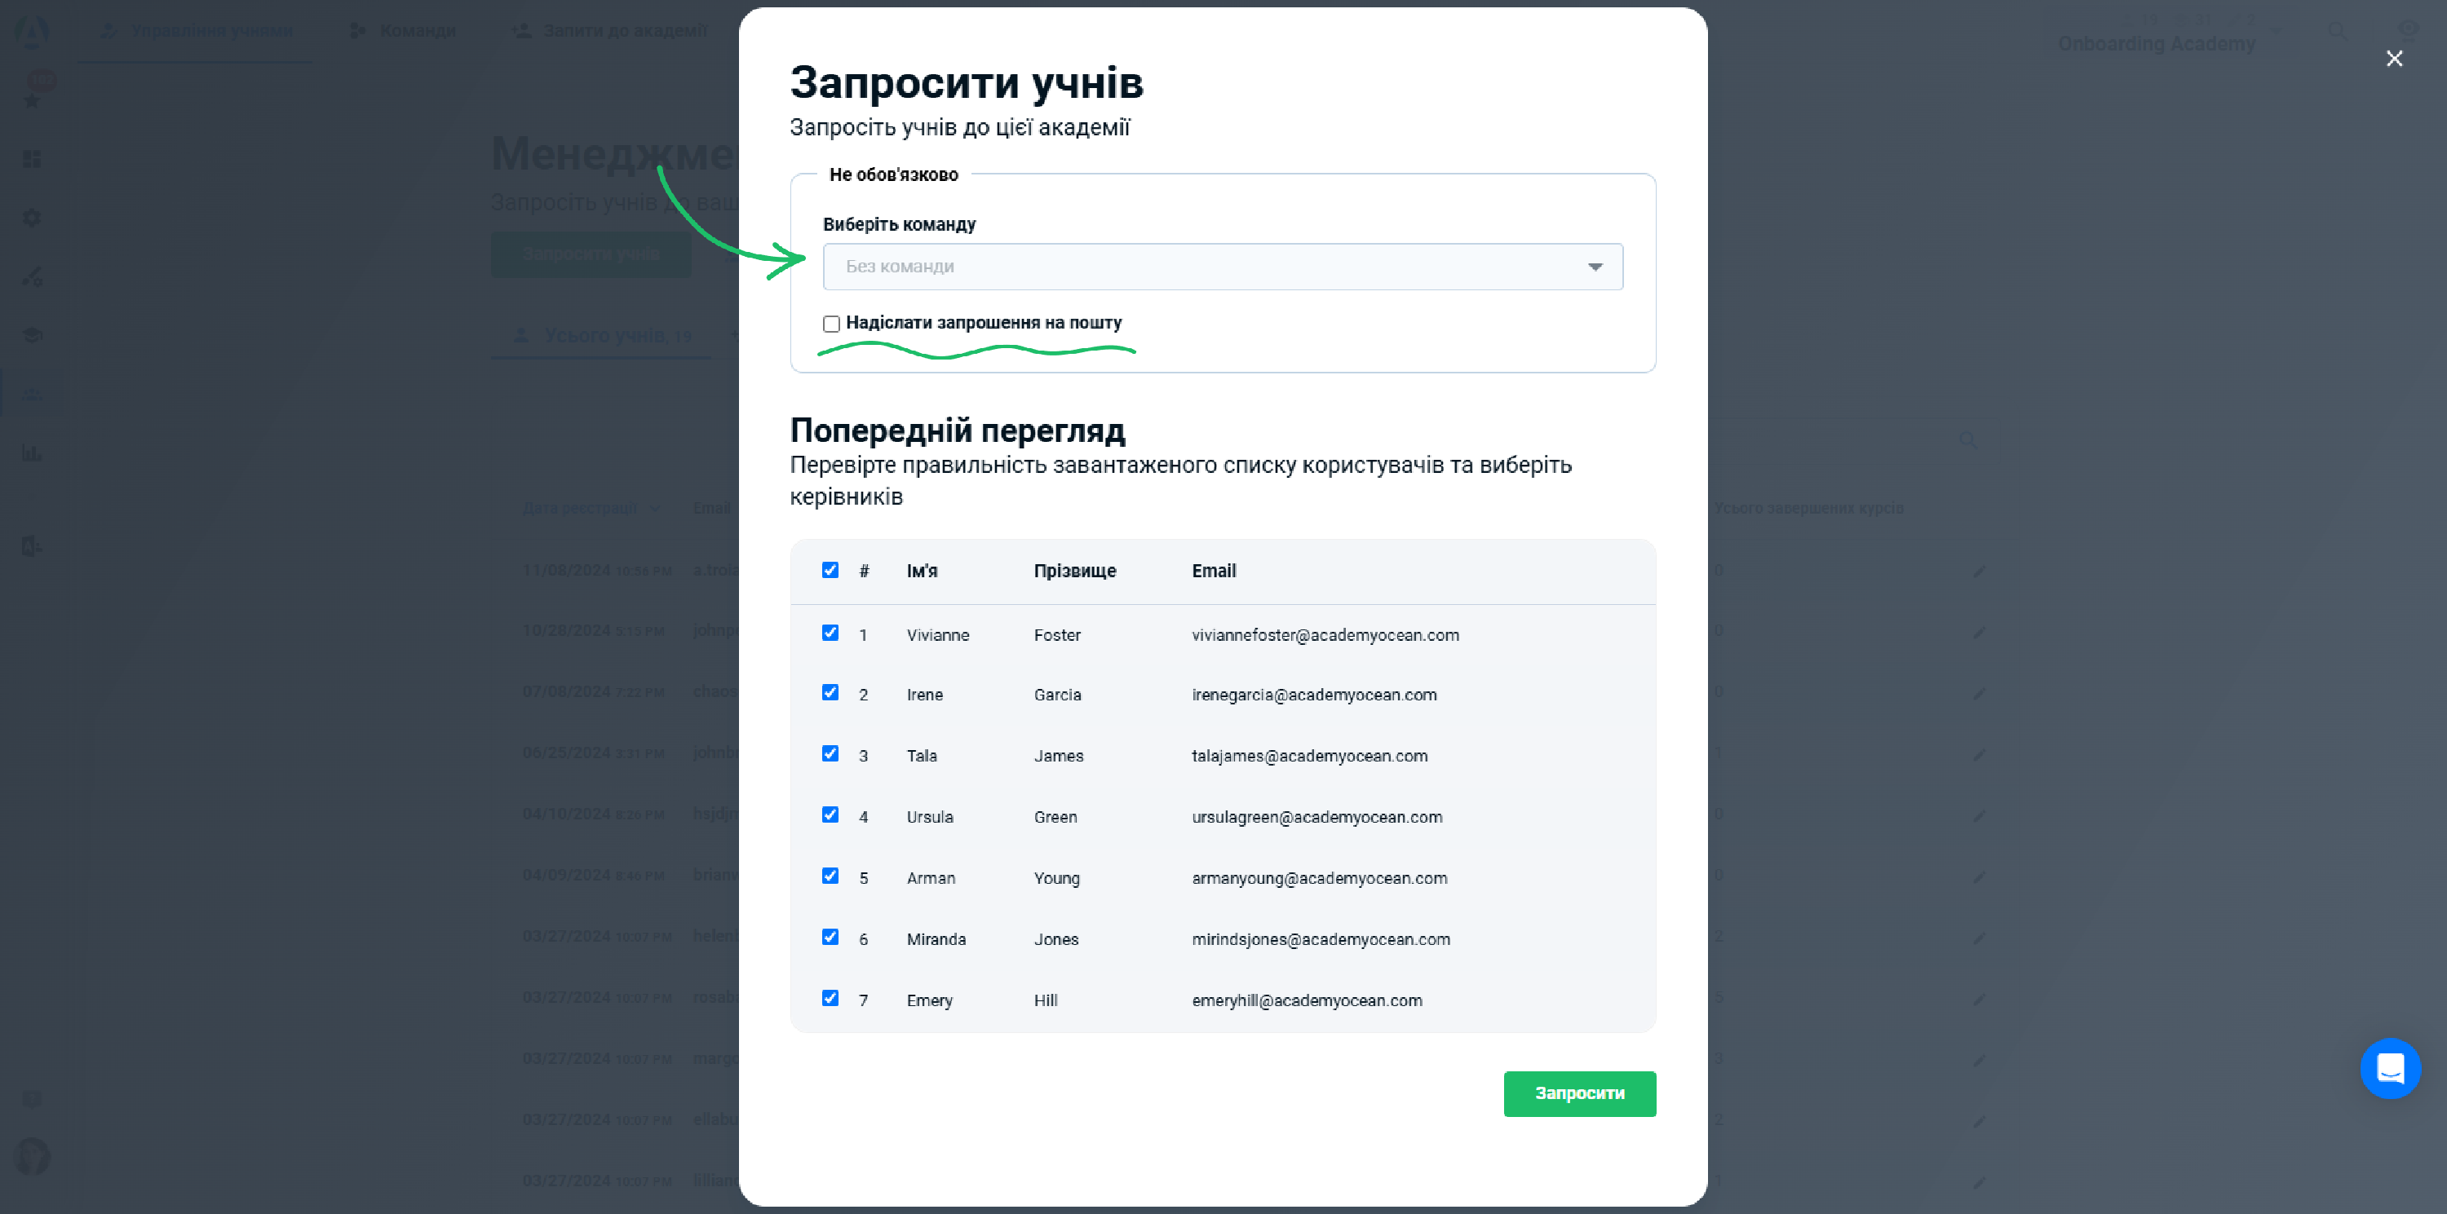The image size is (2447, 1214).
Task: Sort by 'Дата реєстрації' column header
Action: (579, 509)
